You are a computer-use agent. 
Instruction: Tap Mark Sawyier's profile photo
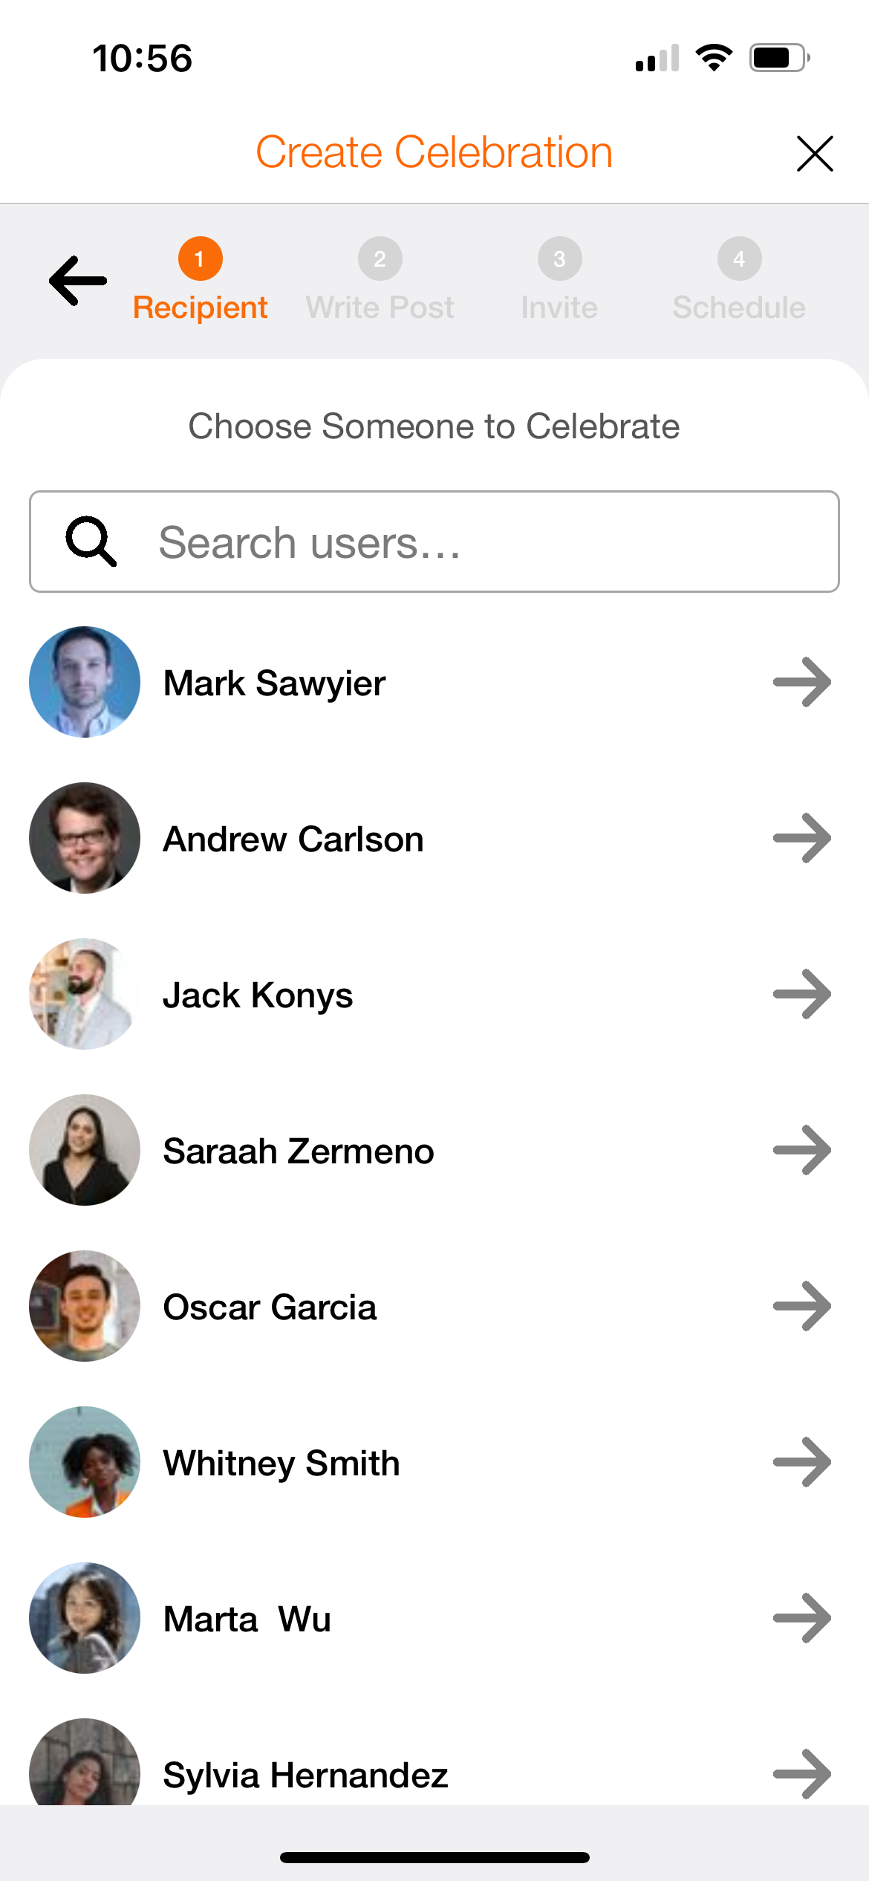(85, 682)
